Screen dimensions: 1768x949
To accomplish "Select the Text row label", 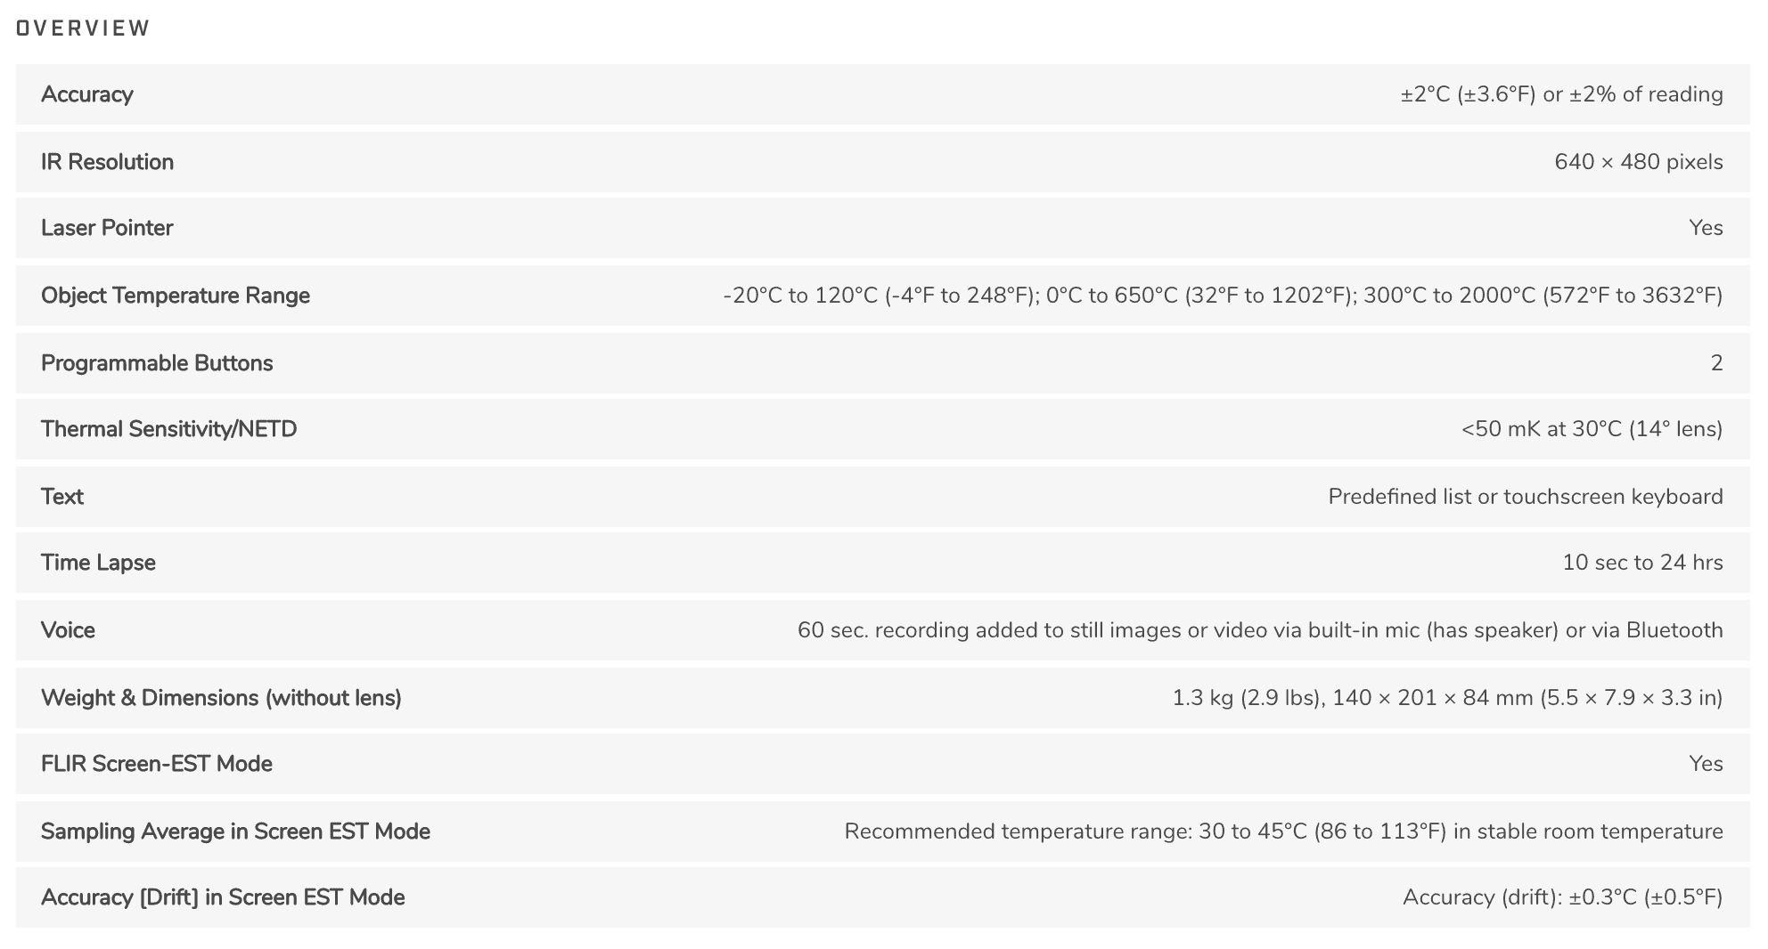I will pos(62,497).
